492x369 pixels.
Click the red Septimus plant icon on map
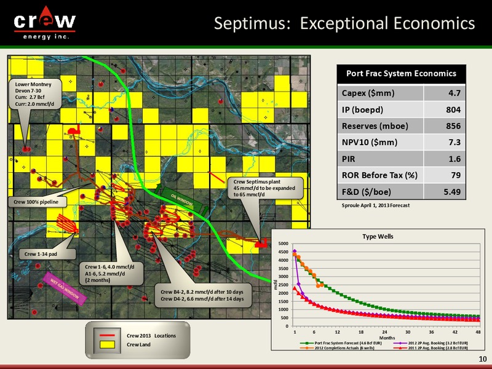(261, 242)
